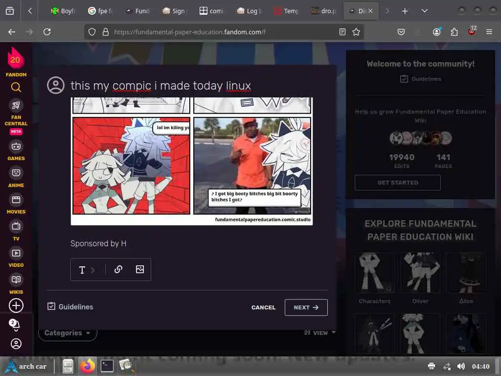501x376 pixels.
Task: Switch to the fpe f Google tab
Action: (100, 11)
